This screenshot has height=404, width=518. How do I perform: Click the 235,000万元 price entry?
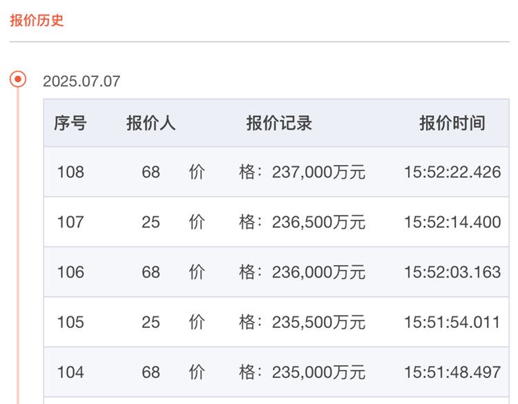(x=318, y=372)
